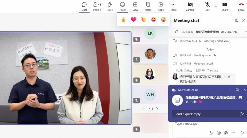247x138 pixels.
Task: Leave the meeting
Action: (241, 6)
